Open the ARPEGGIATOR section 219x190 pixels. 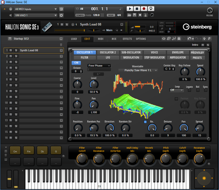[x=178, y=57]
